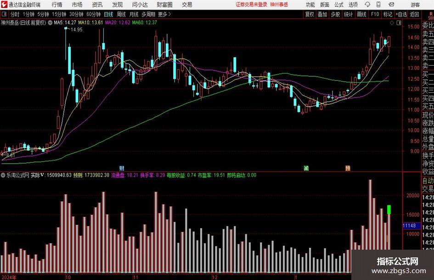434x280 pixels.
Task: Click the 游客 guest account button
Action: coord(415,5)
